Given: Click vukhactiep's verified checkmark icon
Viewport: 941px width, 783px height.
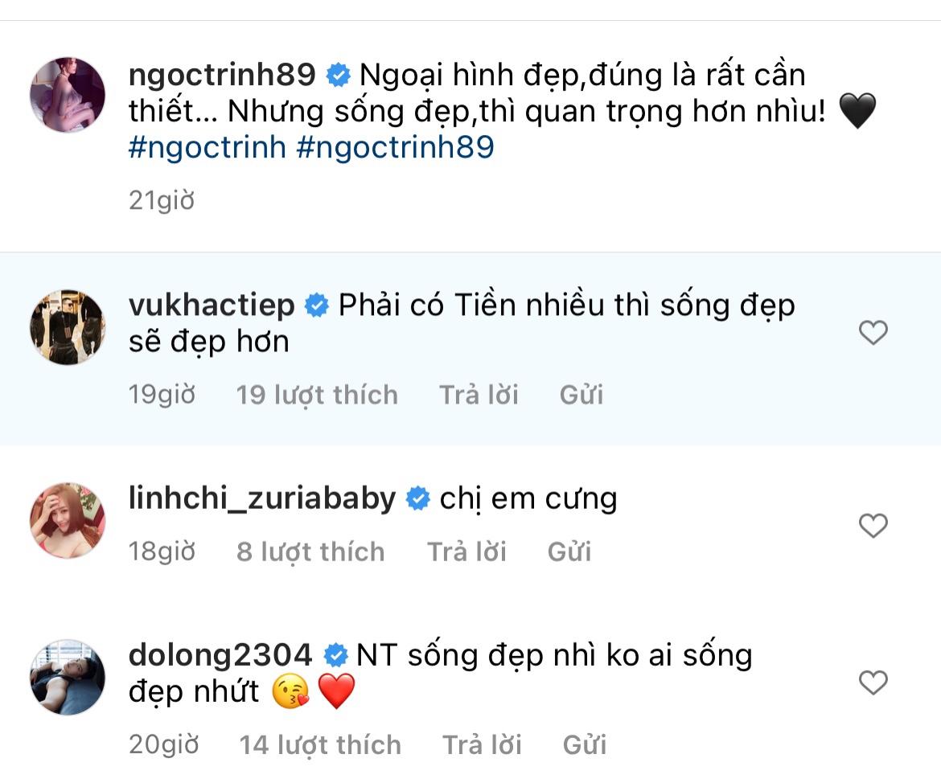Looking at the screenshot, I should (317, 304).
